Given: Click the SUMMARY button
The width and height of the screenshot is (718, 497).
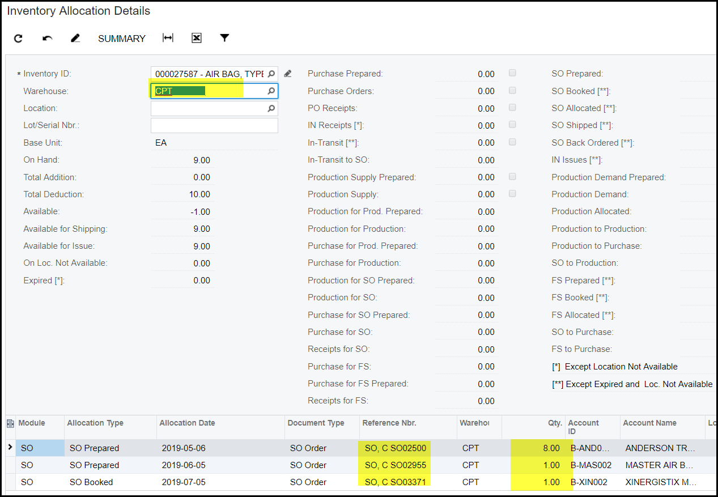Looking at the screenshot, I should coord(122,39).
